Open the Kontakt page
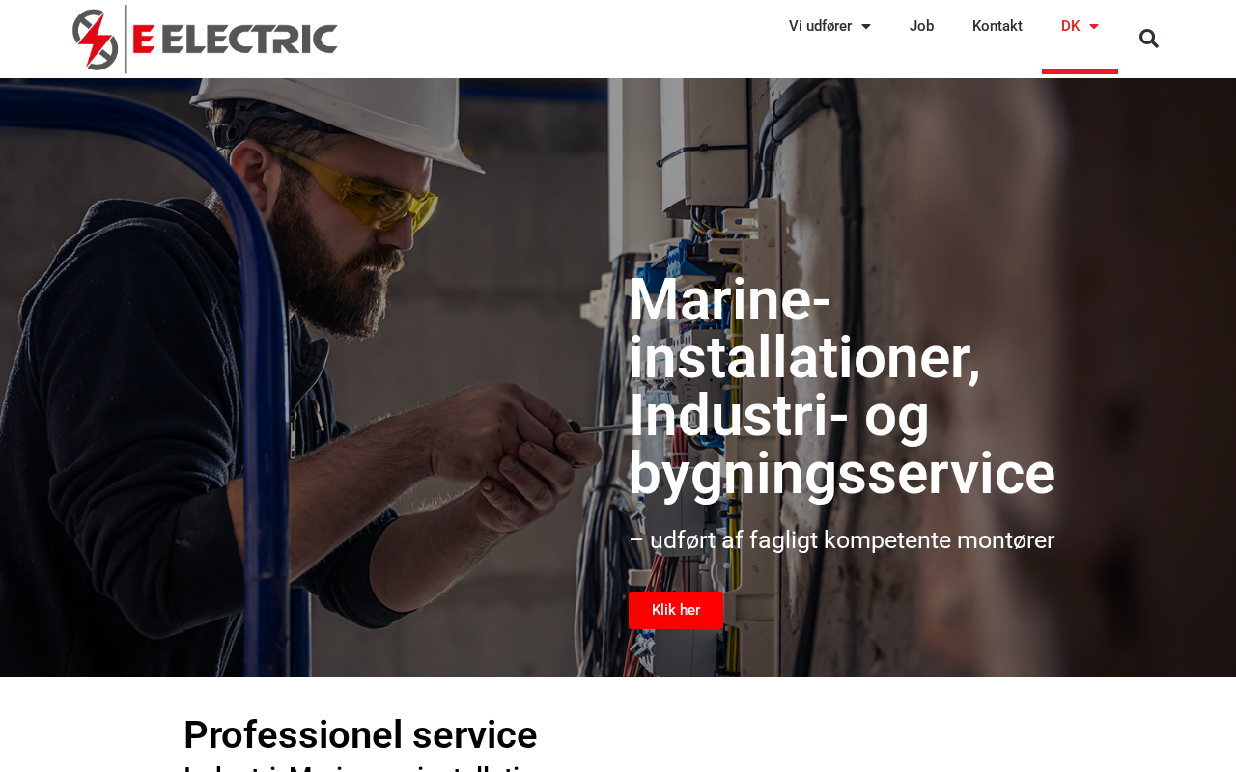1236x772 pixels. click(997, 26)
